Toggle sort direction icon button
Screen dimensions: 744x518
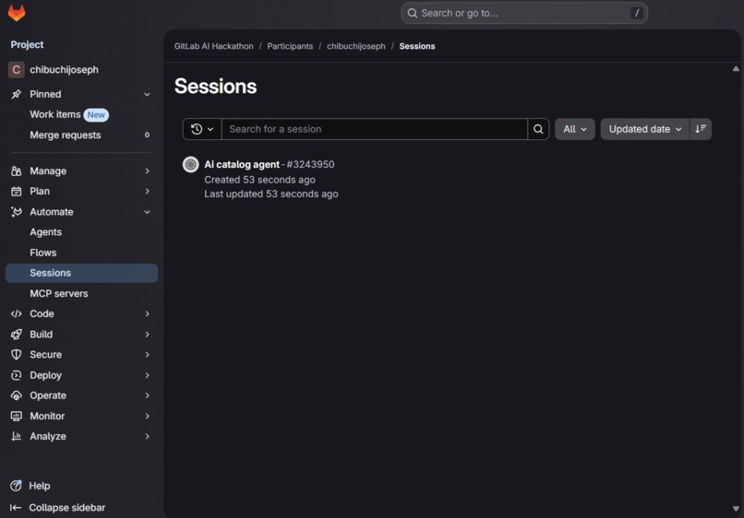coord(701,129)
